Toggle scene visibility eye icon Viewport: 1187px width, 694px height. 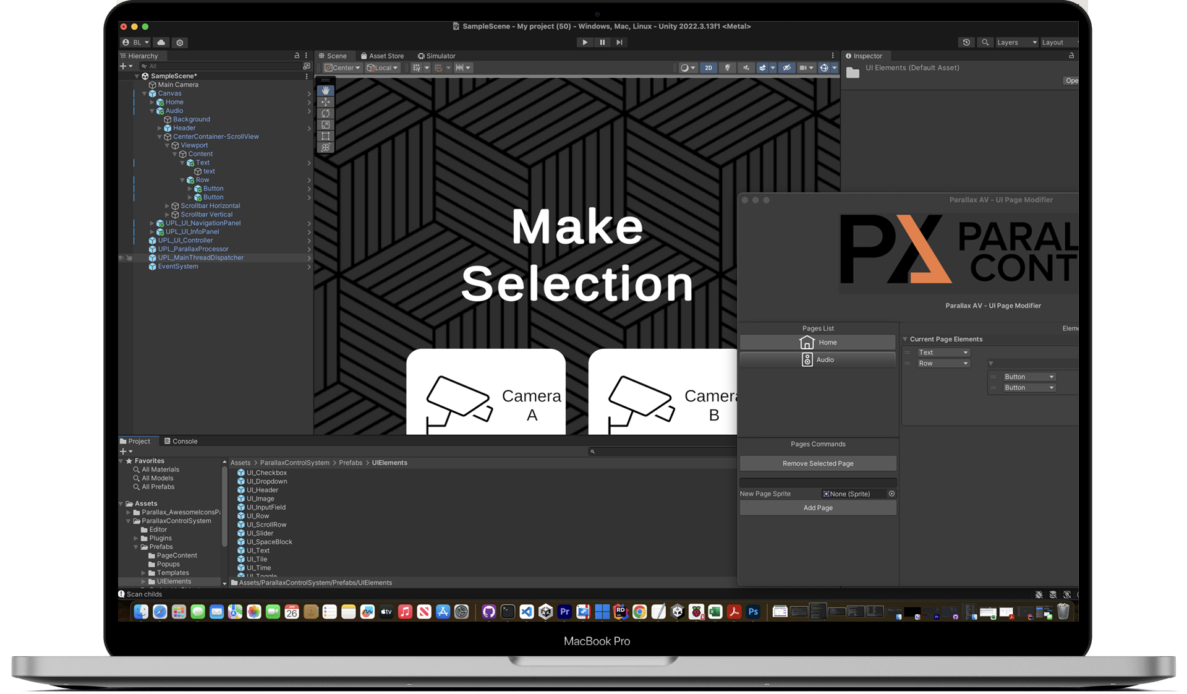pos(787,67)
